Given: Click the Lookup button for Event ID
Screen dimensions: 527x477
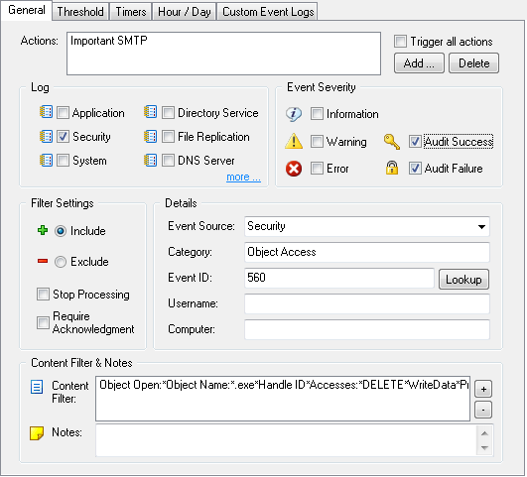Looking at the screenshot, I should pyautogui.click(x=463, y=279).
